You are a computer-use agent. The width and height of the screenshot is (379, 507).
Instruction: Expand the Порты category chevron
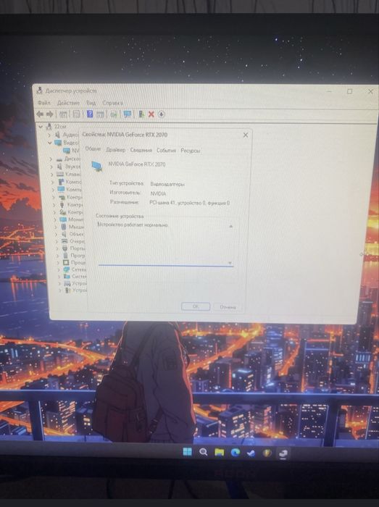point(57,248)
